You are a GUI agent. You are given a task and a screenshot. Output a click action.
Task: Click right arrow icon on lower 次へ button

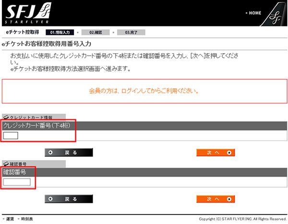(x=229, y=199)
